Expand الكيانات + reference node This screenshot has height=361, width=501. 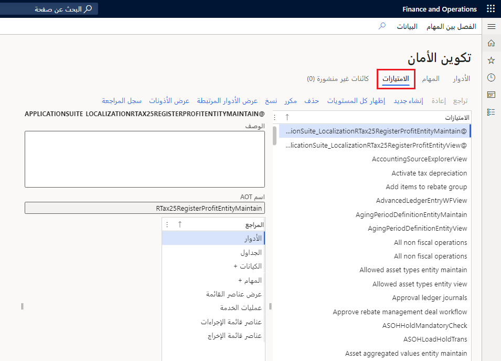pyautogui.click(x=213, y=266)
